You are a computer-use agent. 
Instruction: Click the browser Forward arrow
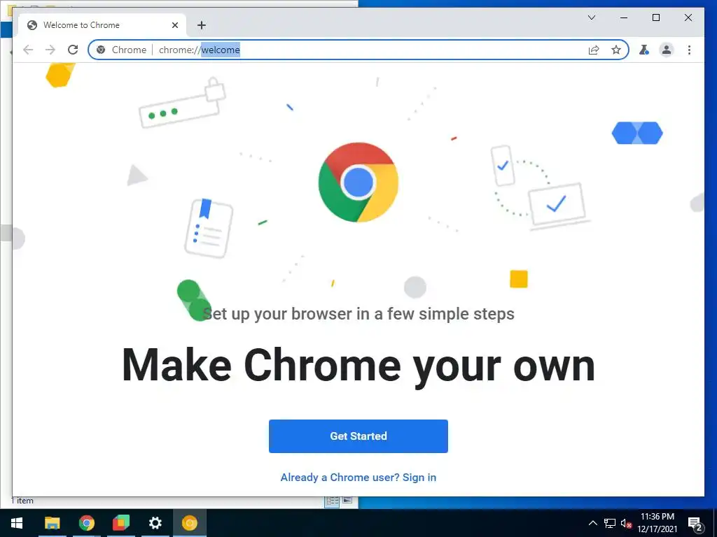pos(50,50)
